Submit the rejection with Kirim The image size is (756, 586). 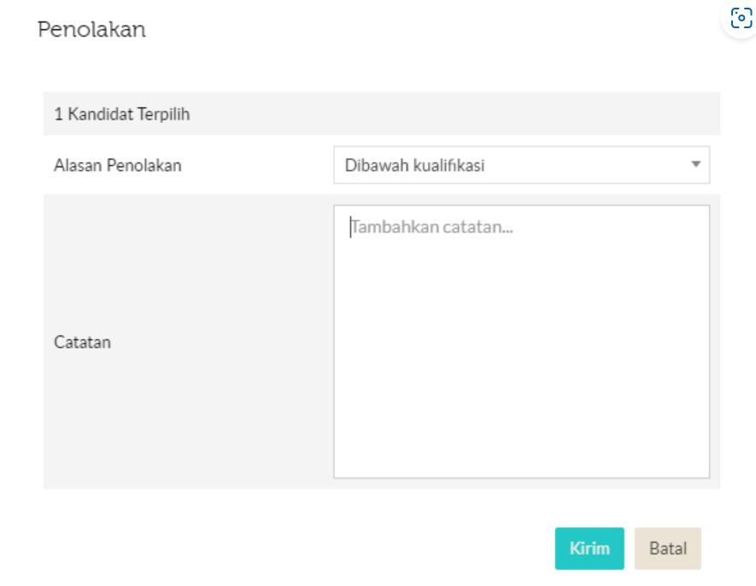pyautogui.click(x=589, y=548)
